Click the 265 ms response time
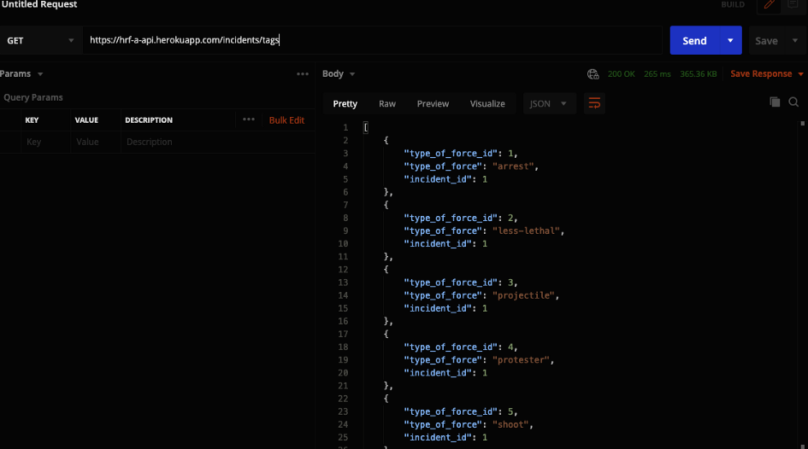 point(657,74)
